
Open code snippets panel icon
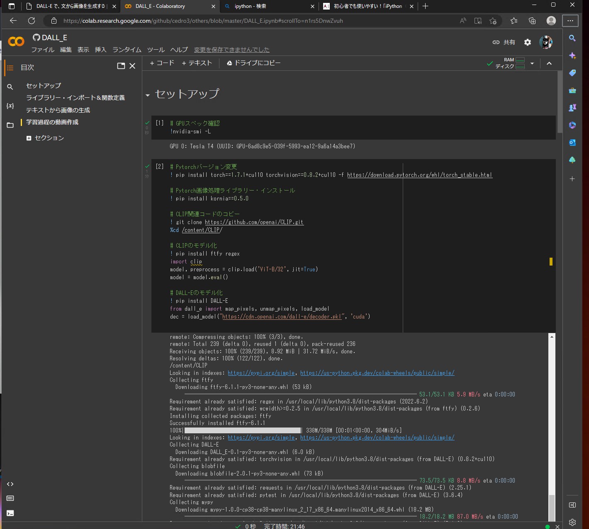pyautogui.click(x=10, y=484)
